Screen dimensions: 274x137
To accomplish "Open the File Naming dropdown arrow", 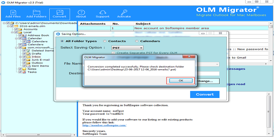I will coord(217,64).
